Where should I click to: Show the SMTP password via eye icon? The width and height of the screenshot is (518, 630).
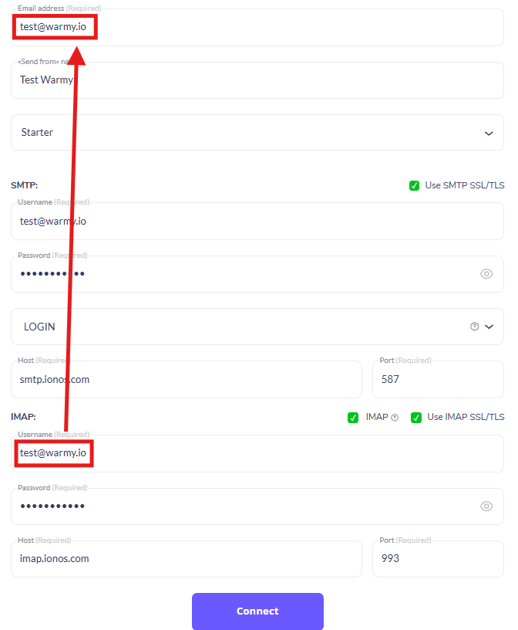[x=486, y=274]
